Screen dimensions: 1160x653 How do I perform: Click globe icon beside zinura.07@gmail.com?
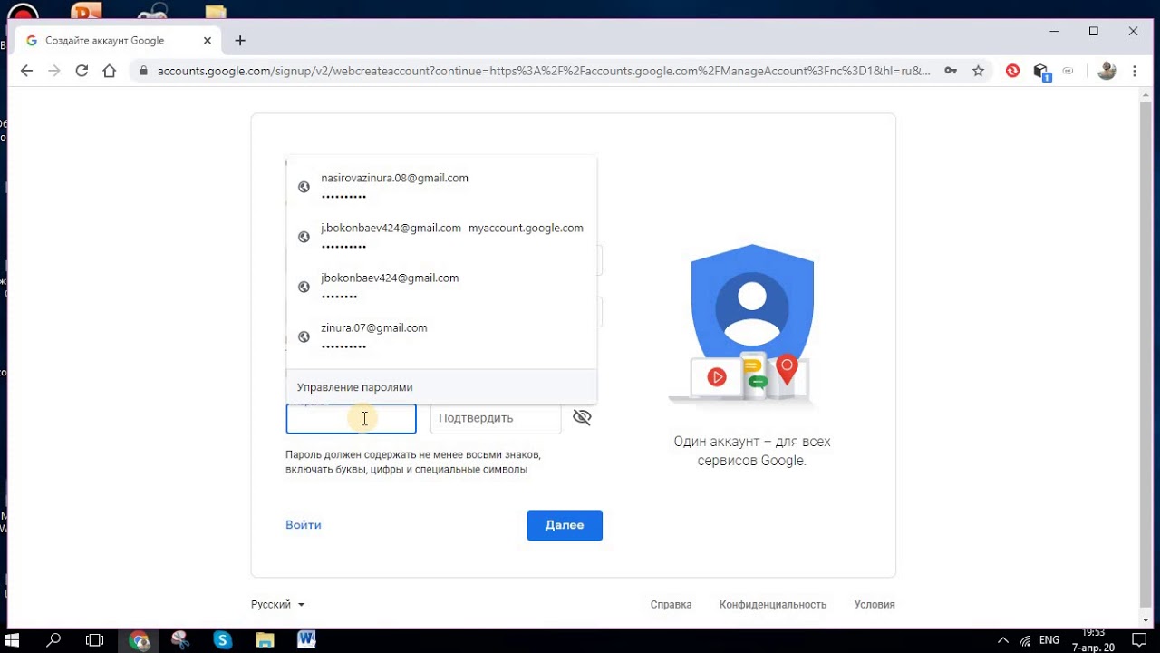[x=304, y=336]
